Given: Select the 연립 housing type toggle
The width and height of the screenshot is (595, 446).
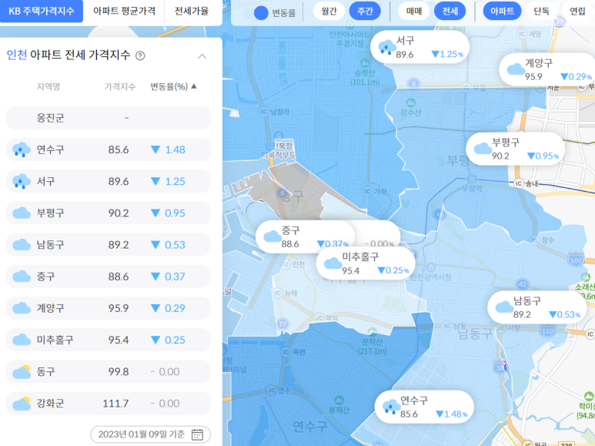Looking at the screenshot, I should point(577,11).
